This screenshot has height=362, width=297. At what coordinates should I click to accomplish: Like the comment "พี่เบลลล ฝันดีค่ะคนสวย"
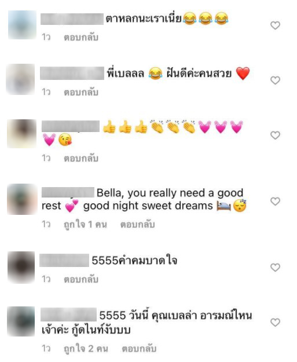(275, 81)
